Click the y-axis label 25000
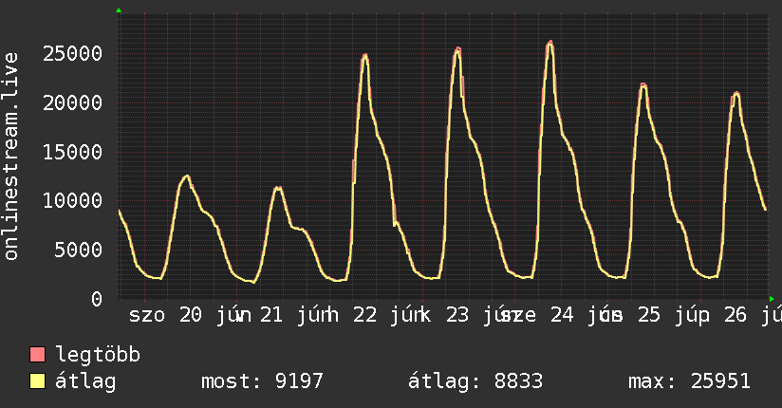782x408 pixels. tap(72, 53)
